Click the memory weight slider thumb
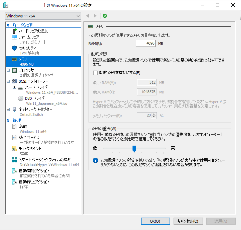This screenshot has width=241, height=230. pos(134,149)
